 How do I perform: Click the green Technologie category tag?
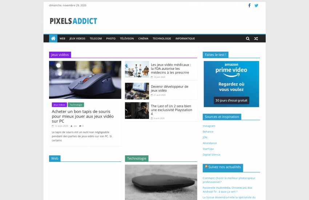point(76,105)
